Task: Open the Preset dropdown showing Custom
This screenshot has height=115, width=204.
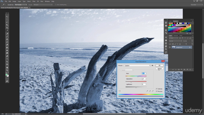Action: point(137,65)
